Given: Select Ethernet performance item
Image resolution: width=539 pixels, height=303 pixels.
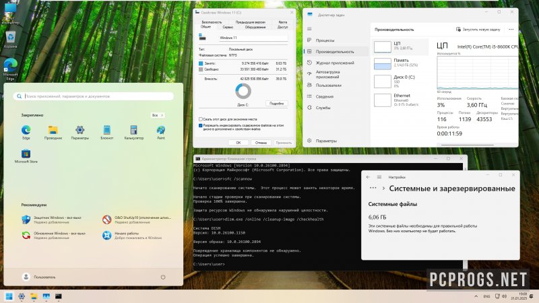Looking at the screenshot, I should (x=400, y=100).
